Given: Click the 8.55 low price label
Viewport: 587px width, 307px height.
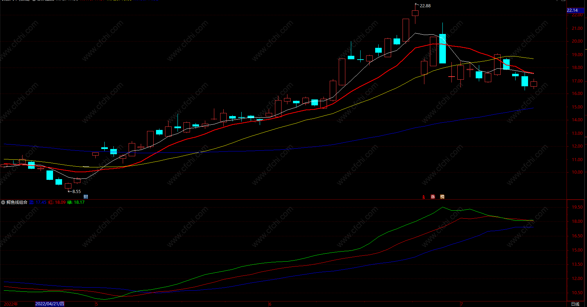Looking at the screenshot, I should tap(76, 191).
